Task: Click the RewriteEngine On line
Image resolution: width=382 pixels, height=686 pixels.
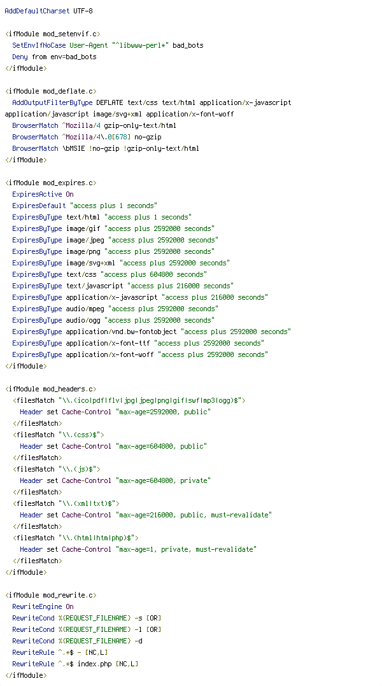Action: pyautogui.click(x=43, y=606)
